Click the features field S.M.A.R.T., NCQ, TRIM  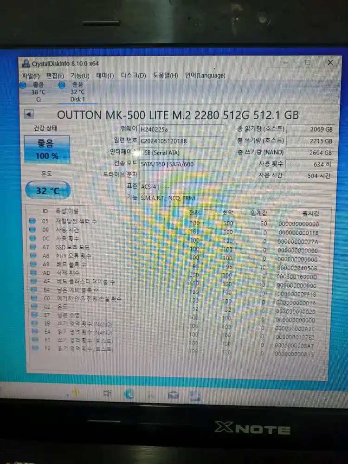coord(236,198)
